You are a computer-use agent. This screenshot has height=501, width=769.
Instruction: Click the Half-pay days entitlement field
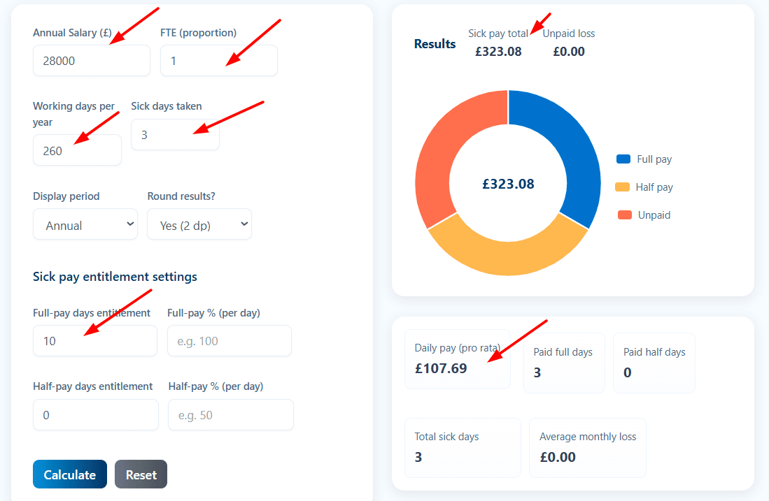[x=95, y=415]
